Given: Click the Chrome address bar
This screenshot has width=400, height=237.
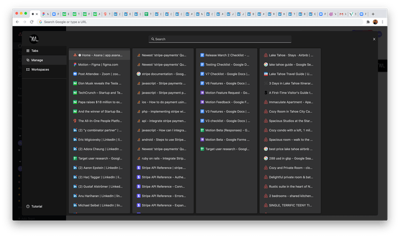Looking at the screenshot, I should [x=200, y=22].
